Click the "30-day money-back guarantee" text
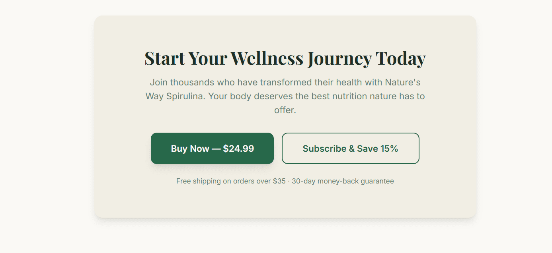The width and height of the screenshot is (552, 253). coord(343,181)
